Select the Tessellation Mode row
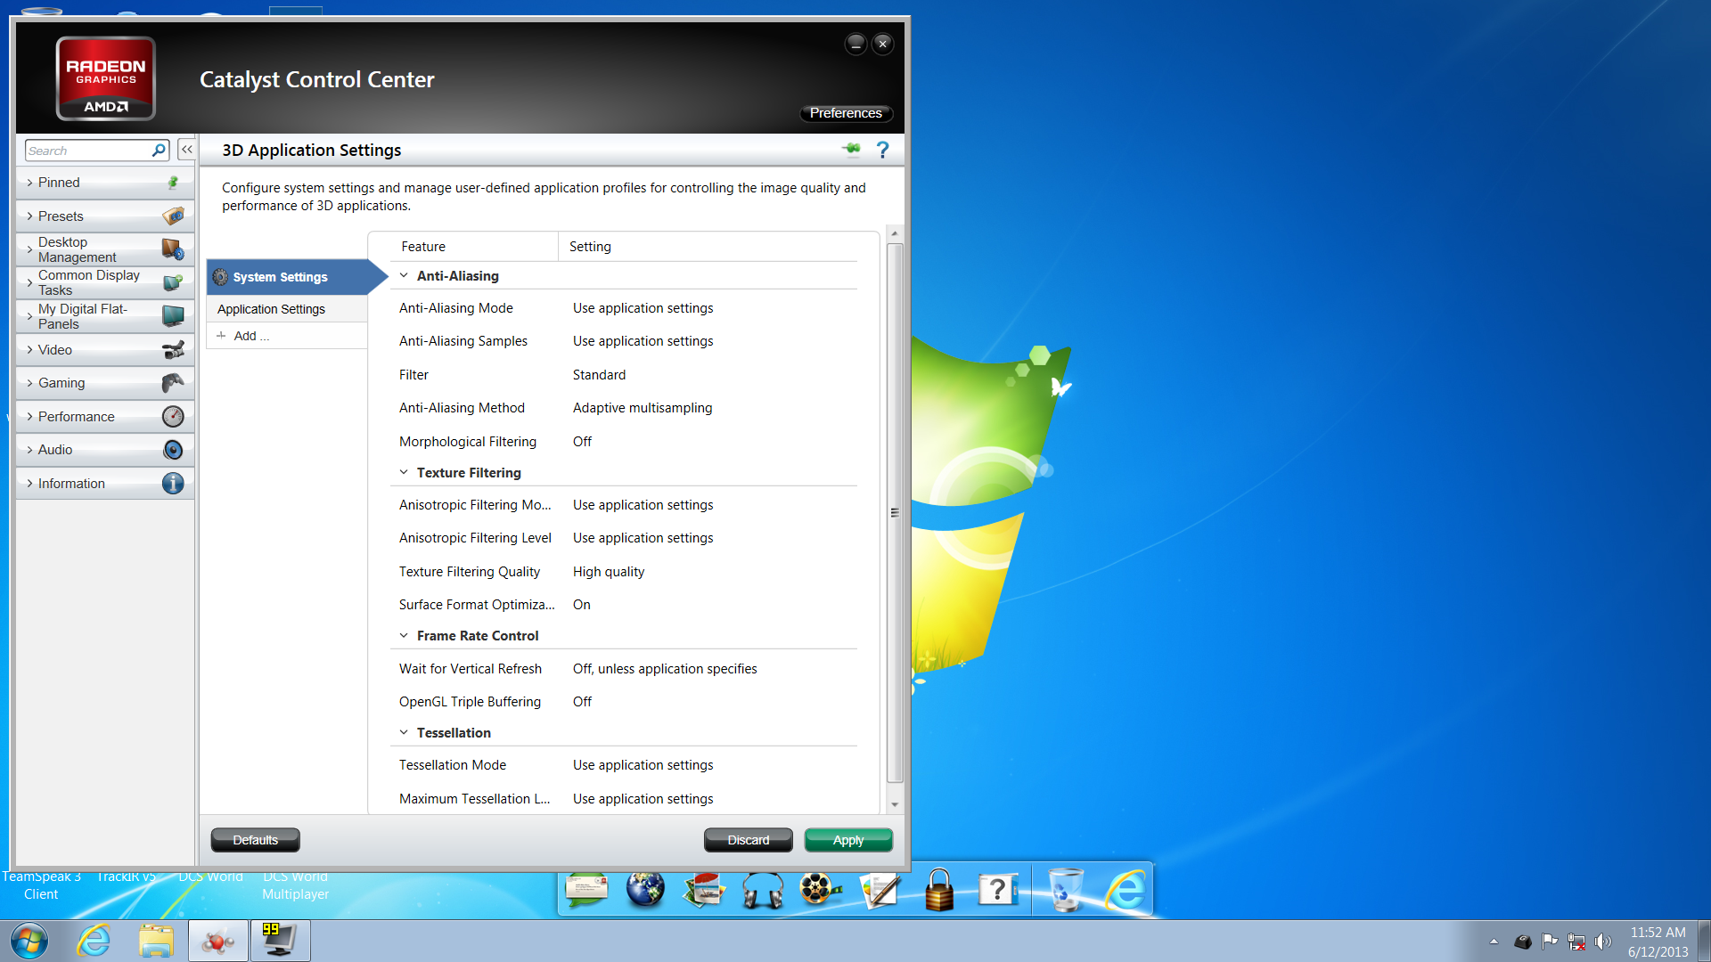This screenshot has width=1711, height=962. pyautogui.click(x=624, y=765)
